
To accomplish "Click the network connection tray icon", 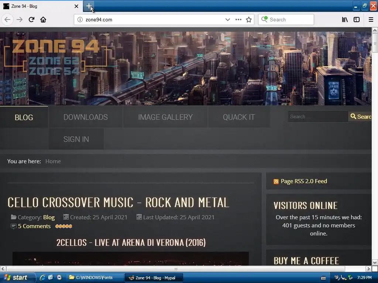I will pos(344,278).
